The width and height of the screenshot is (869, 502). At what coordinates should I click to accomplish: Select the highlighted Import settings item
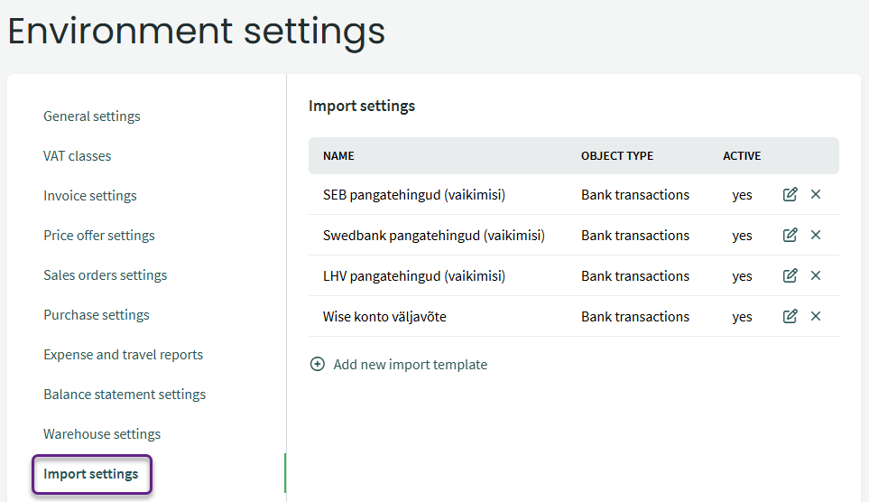[91, 474]
